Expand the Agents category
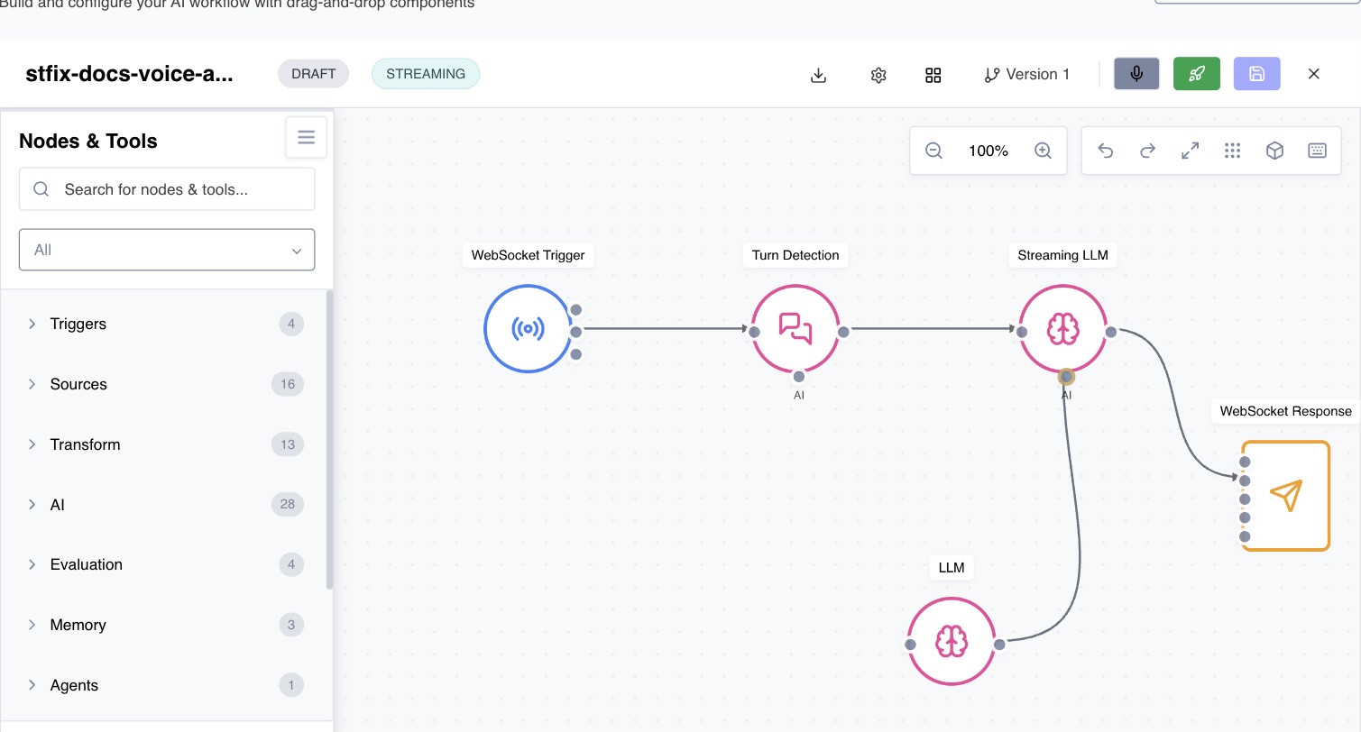Image resolution: width=1361 pixels, height=732 pixels. [167, 685]
